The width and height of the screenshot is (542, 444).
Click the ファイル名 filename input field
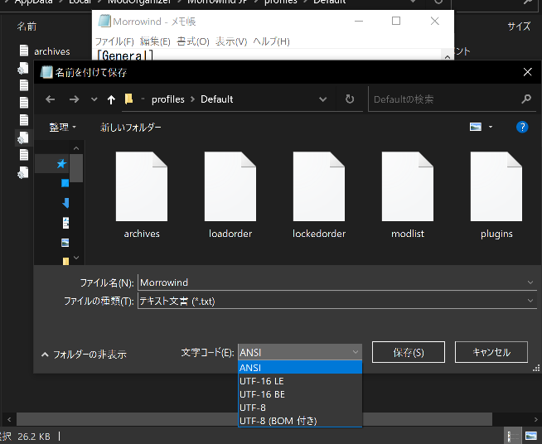click(x=331, y=282)
